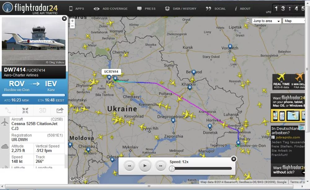Open the DATA / HISTORY menu

point(181,9)
